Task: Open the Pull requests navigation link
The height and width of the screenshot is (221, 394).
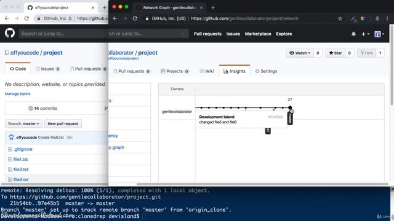Action: pos(207,34)
